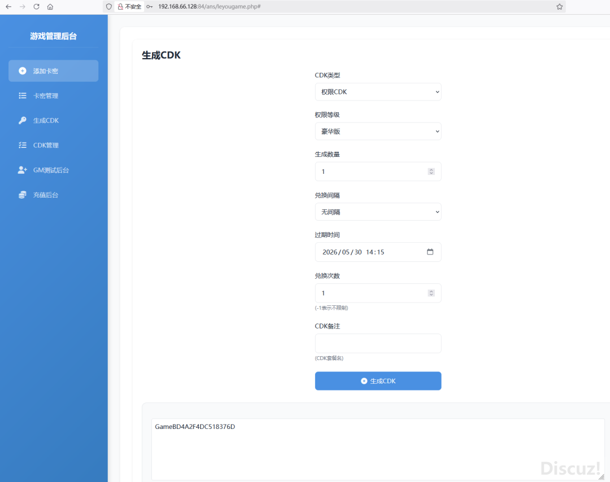610x482 pixels.
Task: Adjust the 生成数量 spinner arrows
Action: (x=431, y=172)
